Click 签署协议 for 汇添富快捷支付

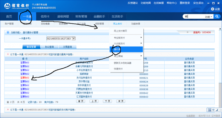coord(25,97)
